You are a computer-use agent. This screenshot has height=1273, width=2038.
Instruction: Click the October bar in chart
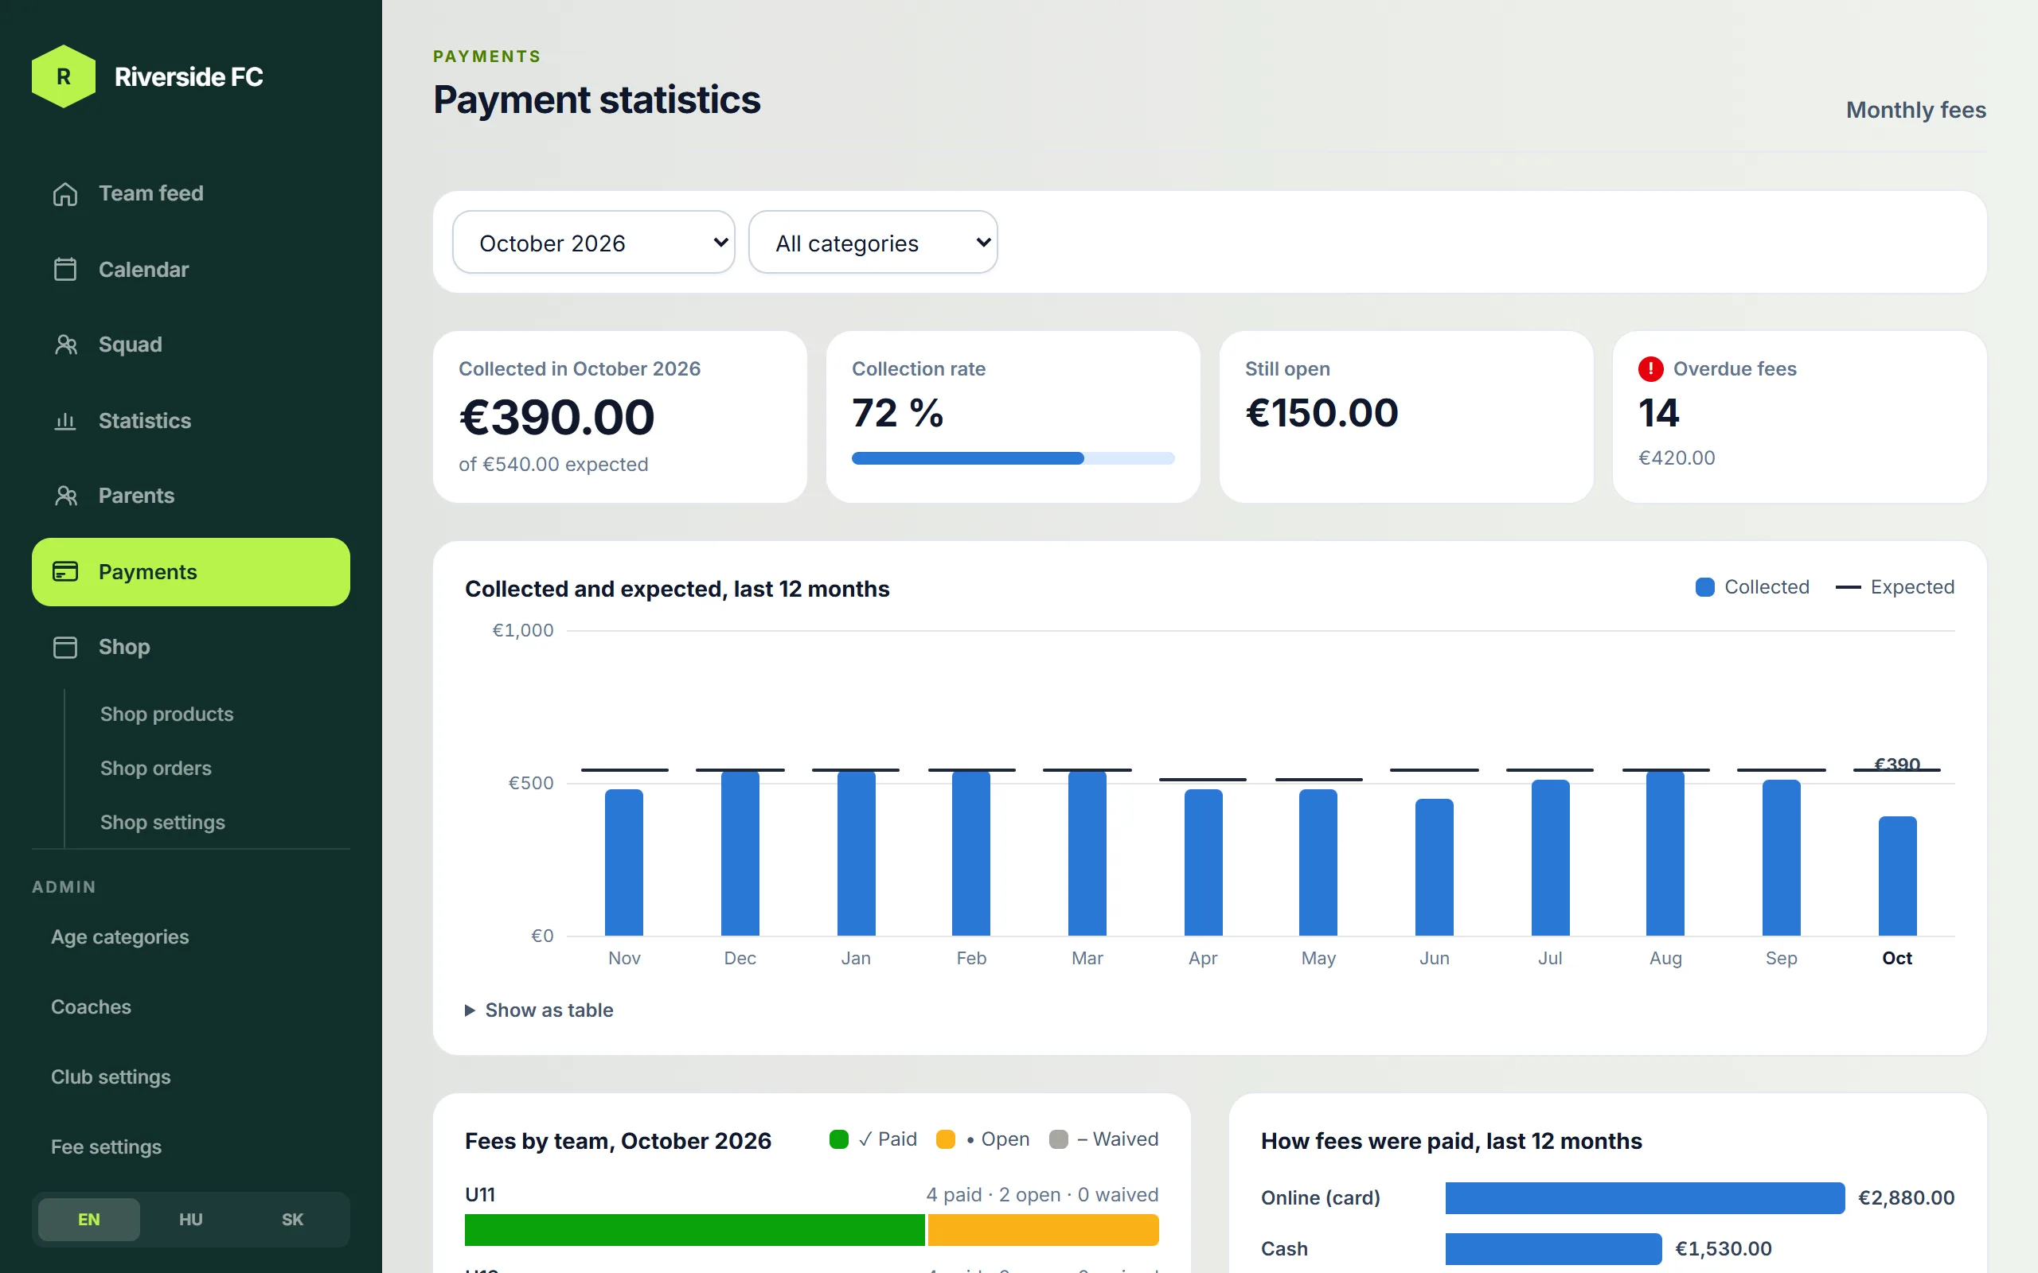click(x=1897, y=876)
